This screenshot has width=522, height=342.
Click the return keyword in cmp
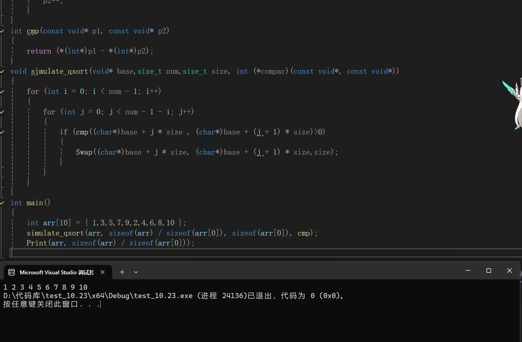pos(39,51)
